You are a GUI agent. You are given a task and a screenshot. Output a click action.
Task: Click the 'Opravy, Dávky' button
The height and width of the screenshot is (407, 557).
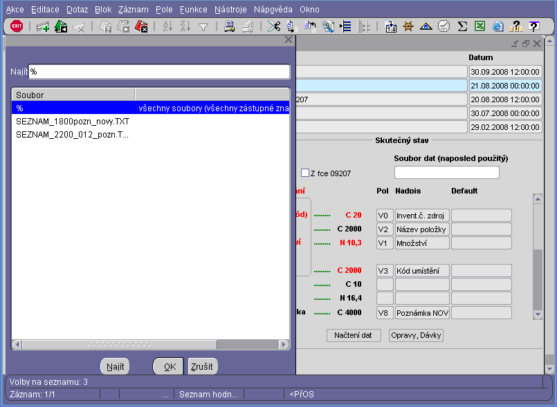tap(416, 335)
